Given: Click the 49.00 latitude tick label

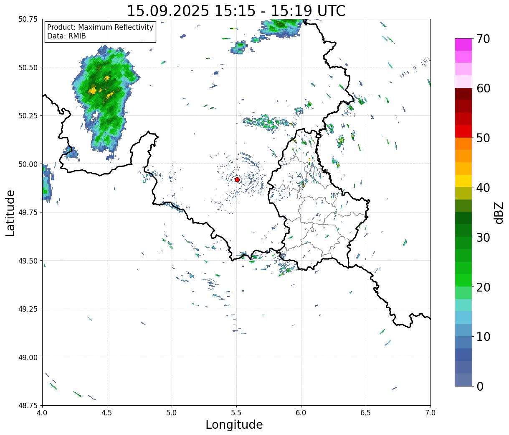Looking at the screenshot, I should [x=28, y=357].
